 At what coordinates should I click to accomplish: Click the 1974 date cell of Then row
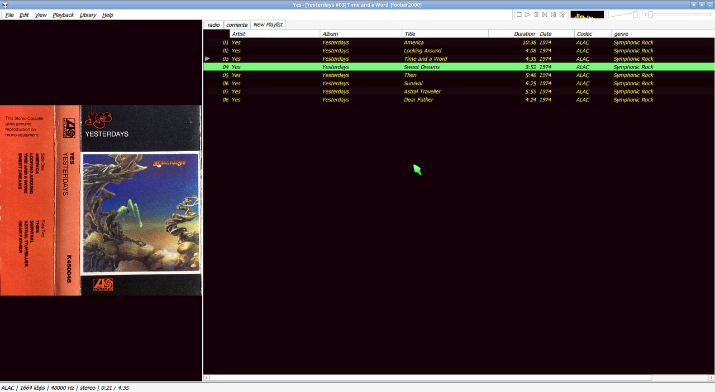tap(545, 75)
